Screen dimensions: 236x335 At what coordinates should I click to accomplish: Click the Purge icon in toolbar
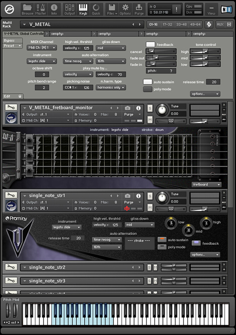(x=139, y=8)
